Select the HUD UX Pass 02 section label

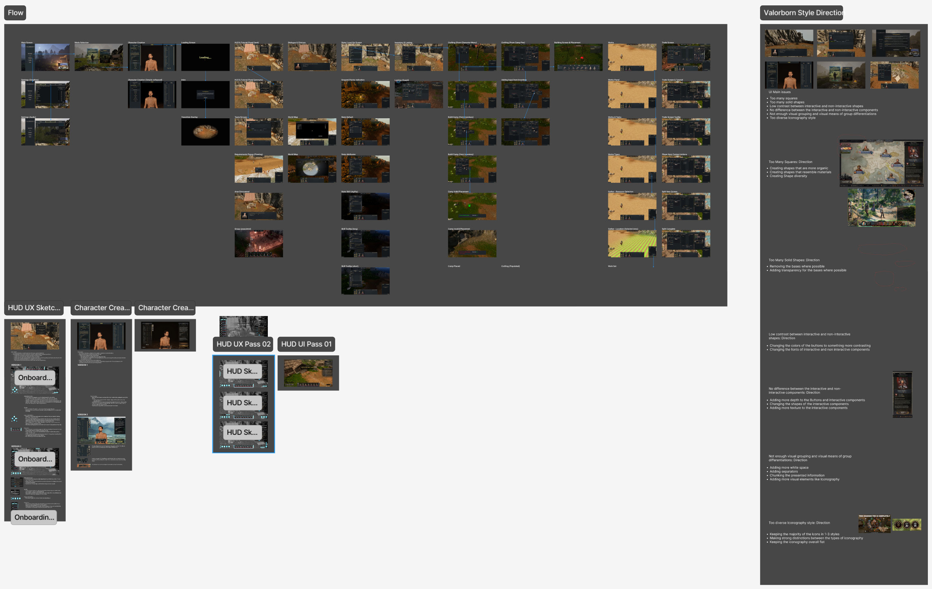(243, 344)
